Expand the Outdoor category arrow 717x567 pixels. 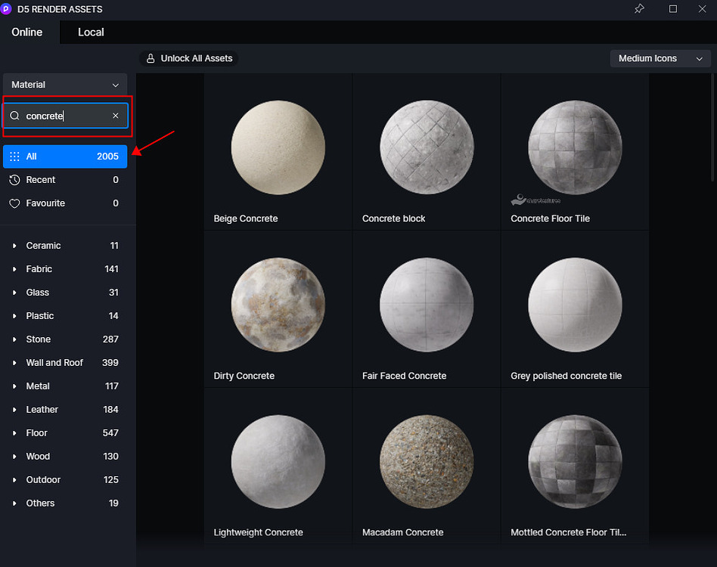click(14, 480)
